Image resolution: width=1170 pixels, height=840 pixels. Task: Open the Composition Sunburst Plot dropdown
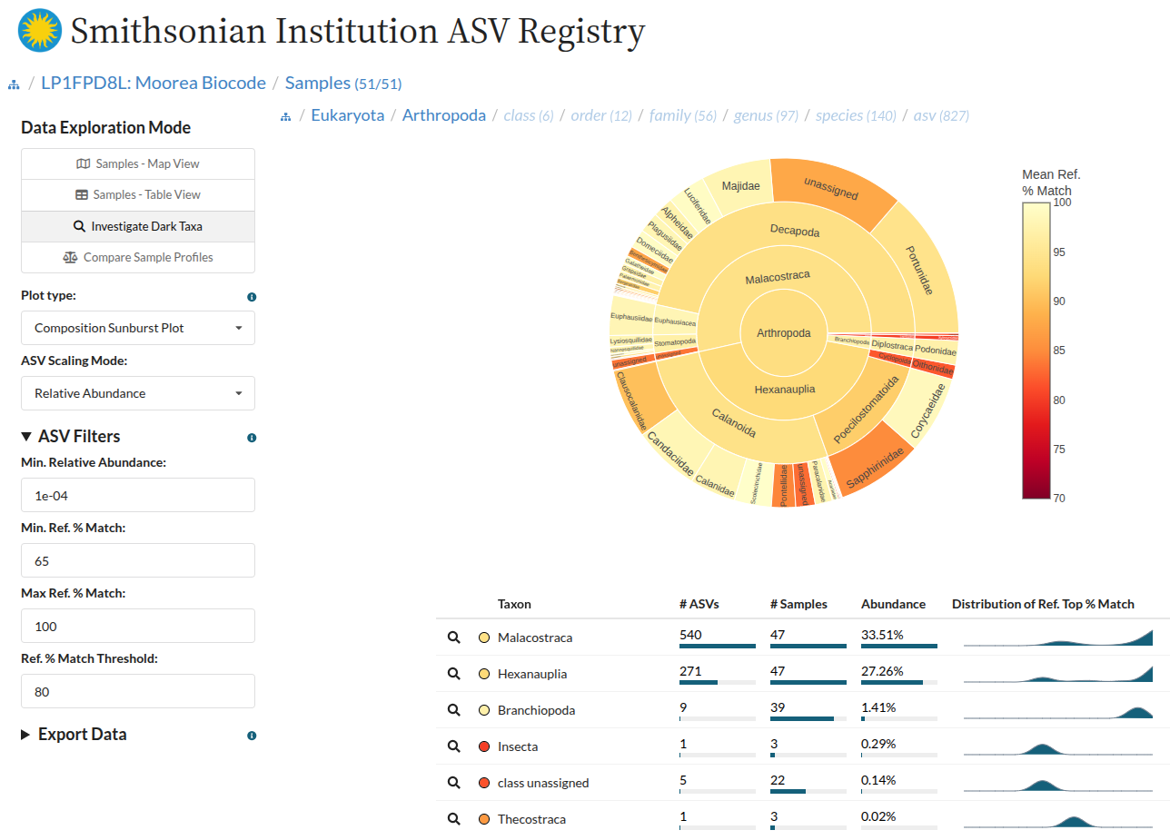point(137,328)
